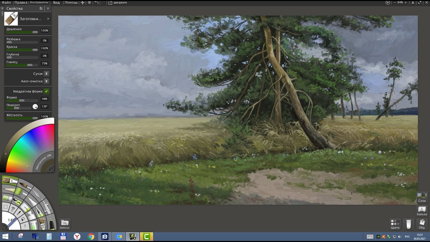Open the calculator app from taskbar
Screen dimensions: 430x242
click(49, 237)
